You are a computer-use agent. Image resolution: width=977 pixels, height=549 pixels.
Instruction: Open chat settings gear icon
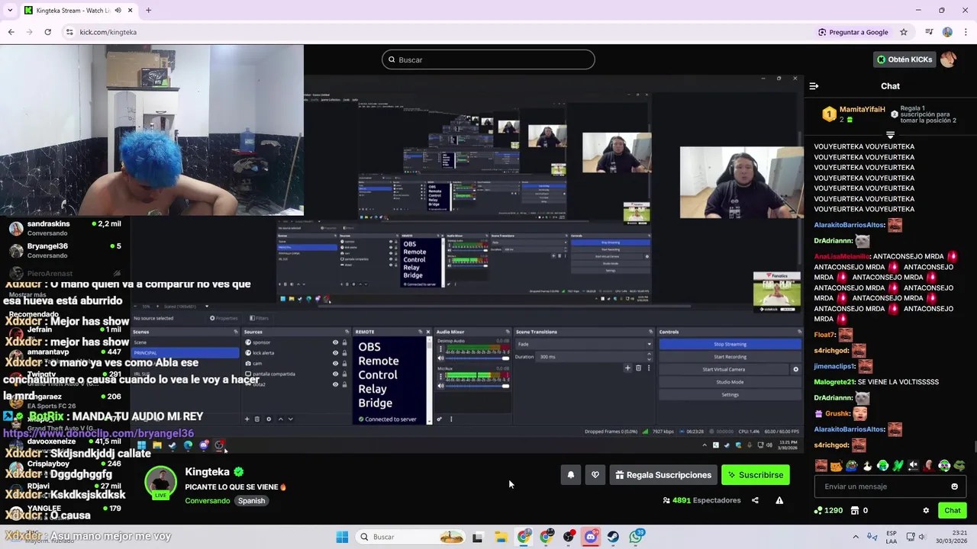coord(926,510)
